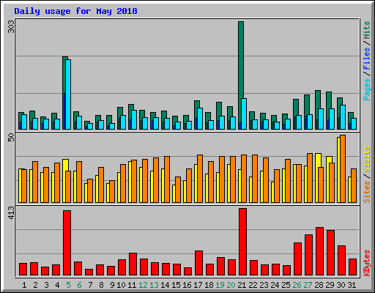This screenshot has width=375, height=293.
Task: Click the cyan Files bar for day 30
Action: [x=343, y=117]
